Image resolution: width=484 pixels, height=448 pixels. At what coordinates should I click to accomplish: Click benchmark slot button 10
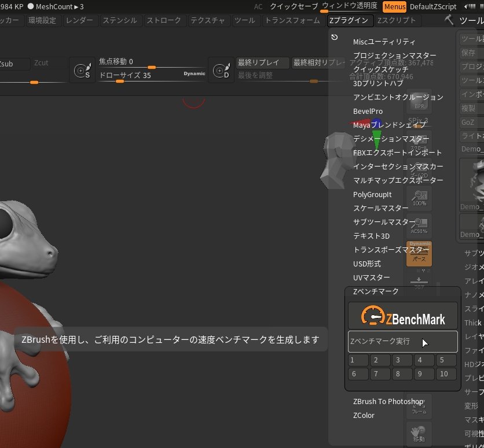pyautogui.click(x=446, y=374)
